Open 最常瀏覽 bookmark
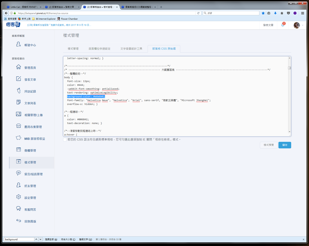This screenshot has width=309, height=246. pos(11,19)
